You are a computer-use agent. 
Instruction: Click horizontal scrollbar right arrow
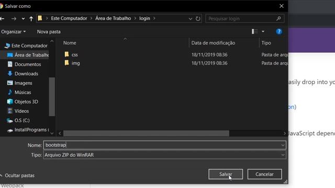click(x=284, y=134)
